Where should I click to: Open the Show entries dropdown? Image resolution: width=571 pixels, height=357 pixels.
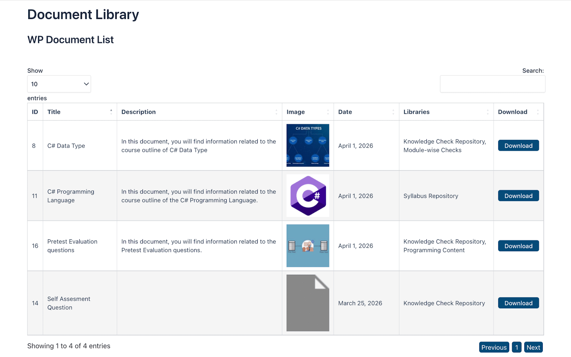click(59, 84)
